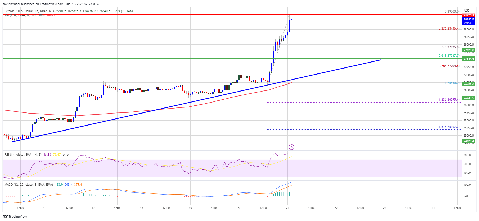The image size is (479, 221).
Task: Select the Fib 0.618(27547.7) label
Action: coord(449,56)
